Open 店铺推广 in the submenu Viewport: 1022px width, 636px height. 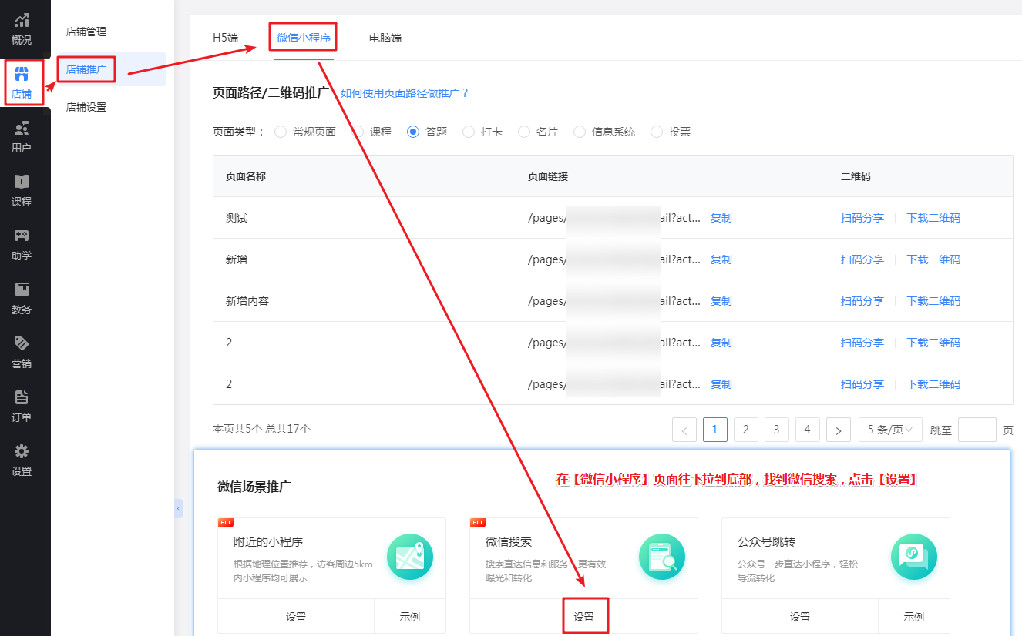pos(86,69)
